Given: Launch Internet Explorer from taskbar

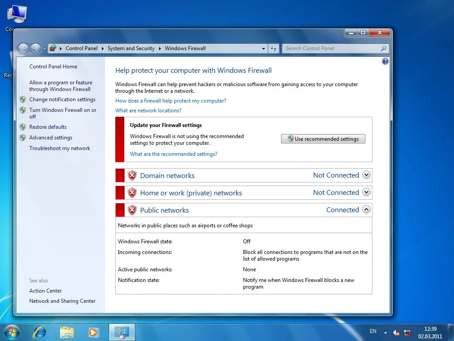Looking at the screenshot, I should tap(39, 332).
